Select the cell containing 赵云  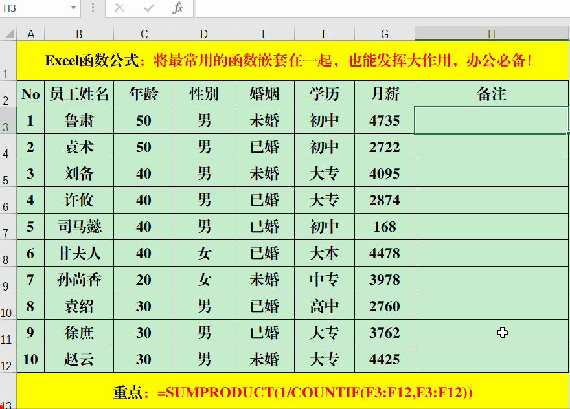[x=79, y=359]
